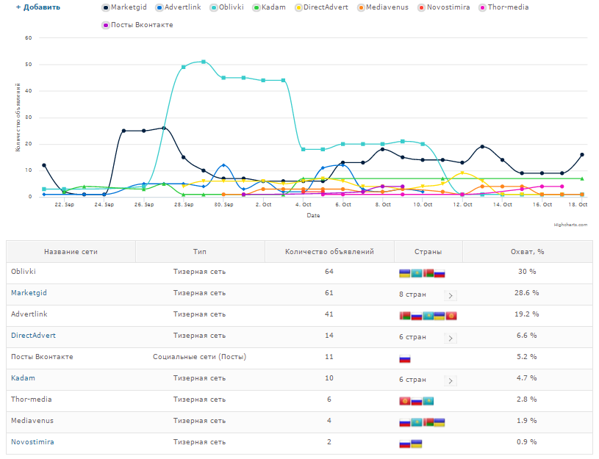This screenshot has height=459, width=599.
Task: Click the Kyrgyzstan flag in Advertlink row
Action: click(x=451, y=316)
